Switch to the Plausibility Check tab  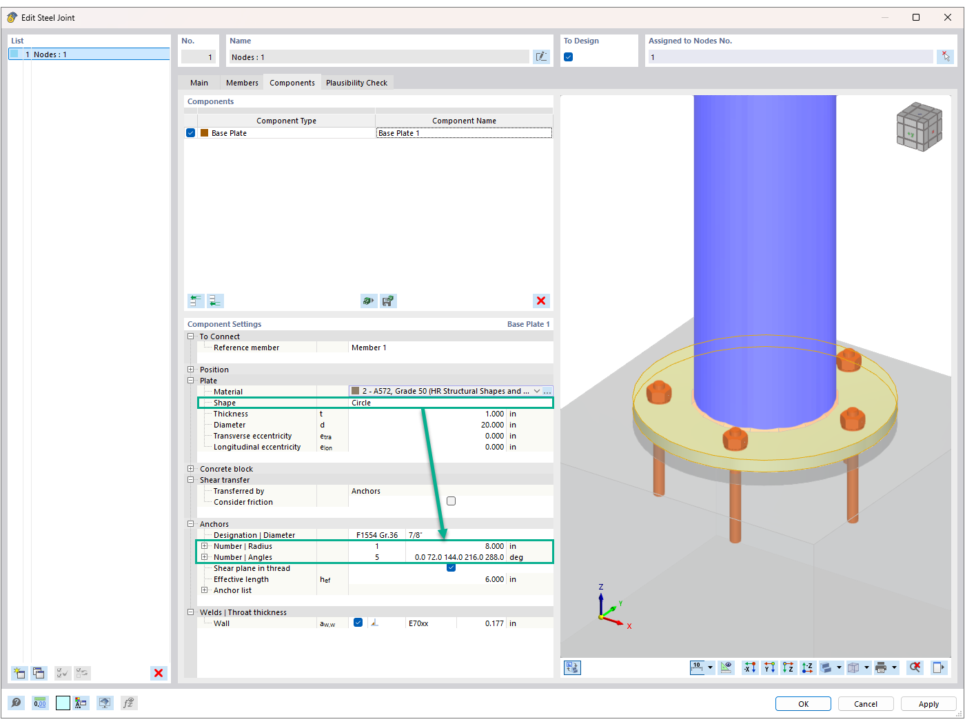coord(357,82)
